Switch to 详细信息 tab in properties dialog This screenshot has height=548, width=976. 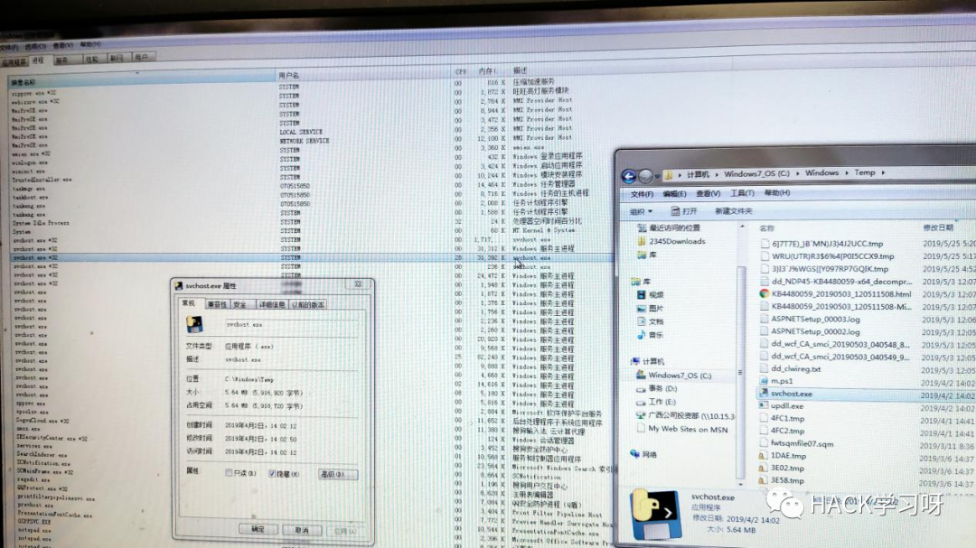point(271,304)
